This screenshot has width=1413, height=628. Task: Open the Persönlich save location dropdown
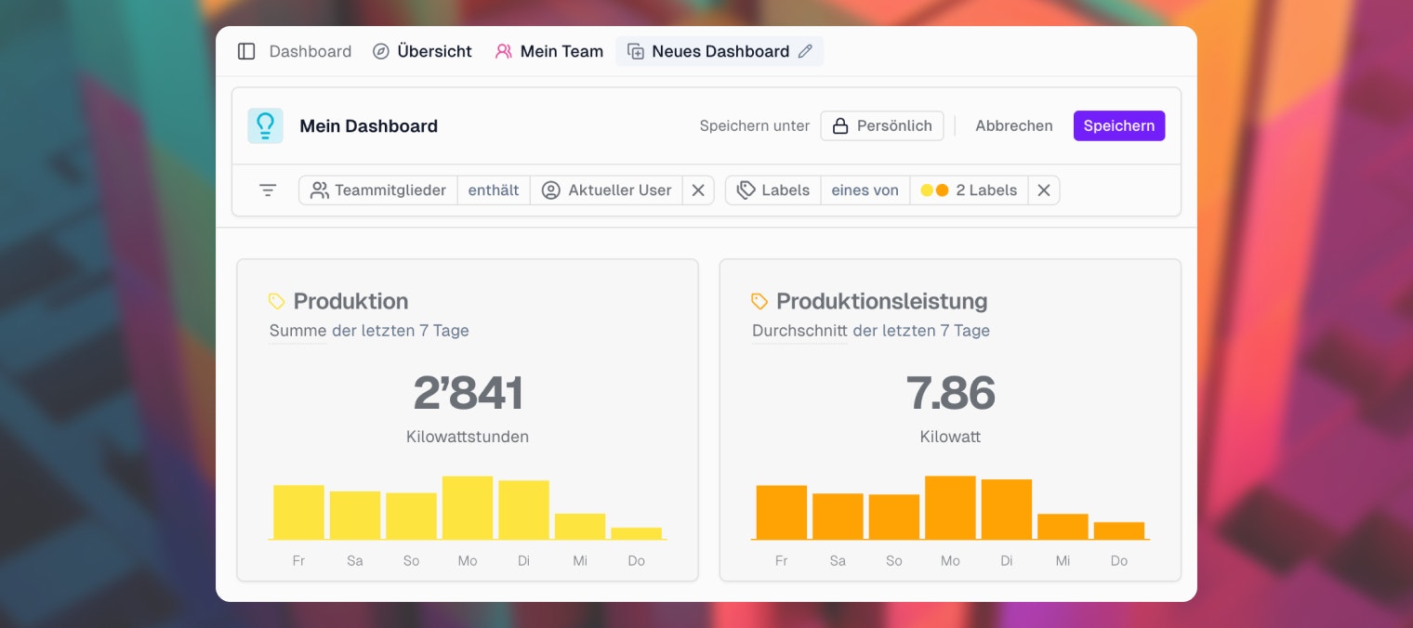(882, 125)
